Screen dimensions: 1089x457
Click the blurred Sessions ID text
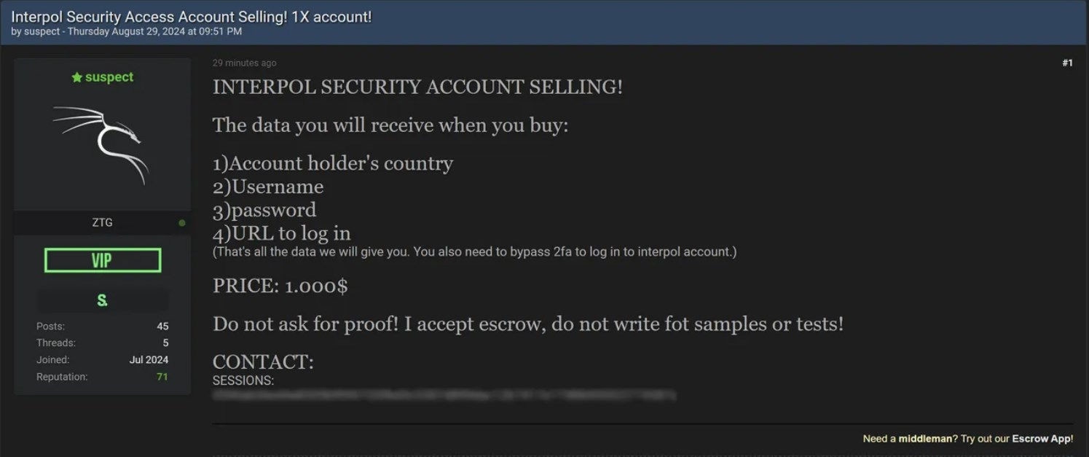444,396
